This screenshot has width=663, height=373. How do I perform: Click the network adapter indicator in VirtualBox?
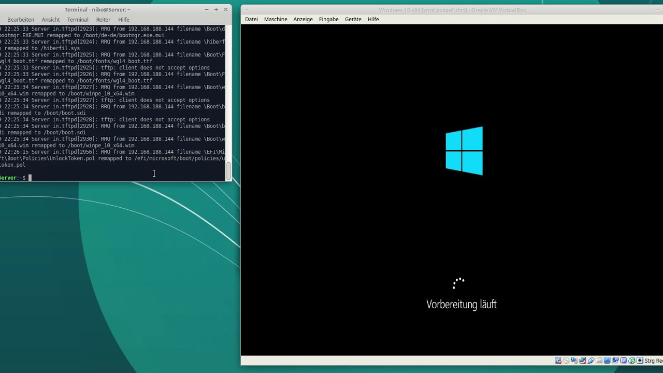click(x=582, y=361)
